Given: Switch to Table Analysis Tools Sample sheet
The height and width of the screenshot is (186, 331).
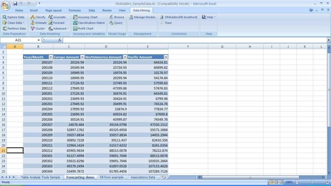Looking at the screenshot, I should 40,177.
